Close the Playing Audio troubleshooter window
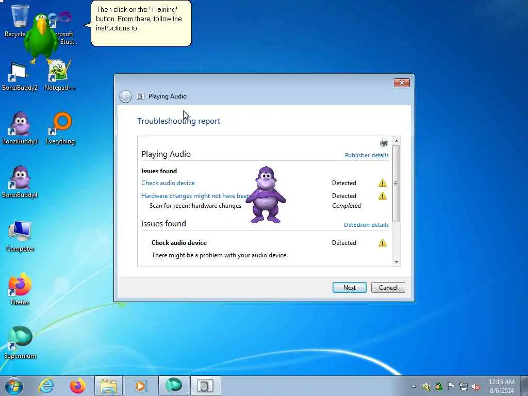 pos(402,83)
